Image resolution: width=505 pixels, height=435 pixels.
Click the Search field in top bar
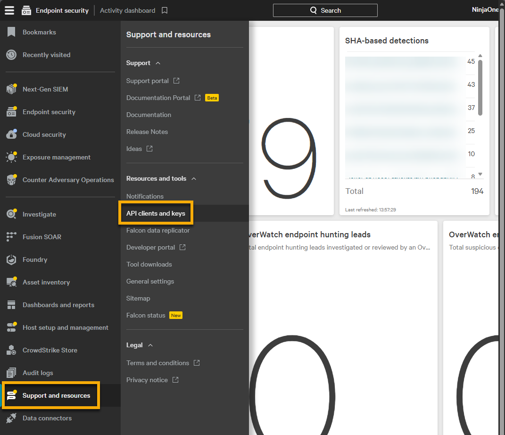tap(325, 10)
